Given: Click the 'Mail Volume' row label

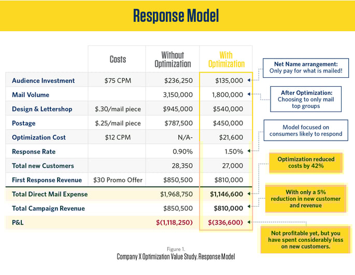Looking at the screenshot, I should click(x=31, y=95).
